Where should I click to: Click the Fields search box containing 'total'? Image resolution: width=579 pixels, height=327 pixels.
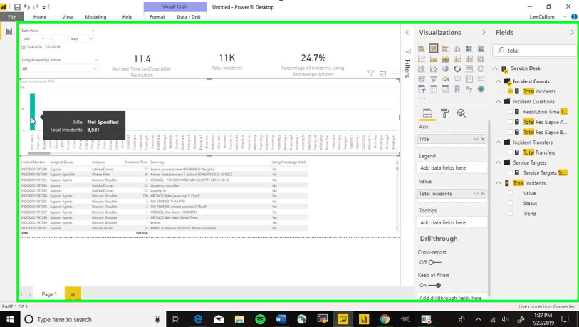click(535, 51)
